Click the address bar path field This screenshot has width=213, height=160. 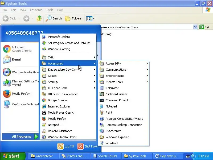147,27
